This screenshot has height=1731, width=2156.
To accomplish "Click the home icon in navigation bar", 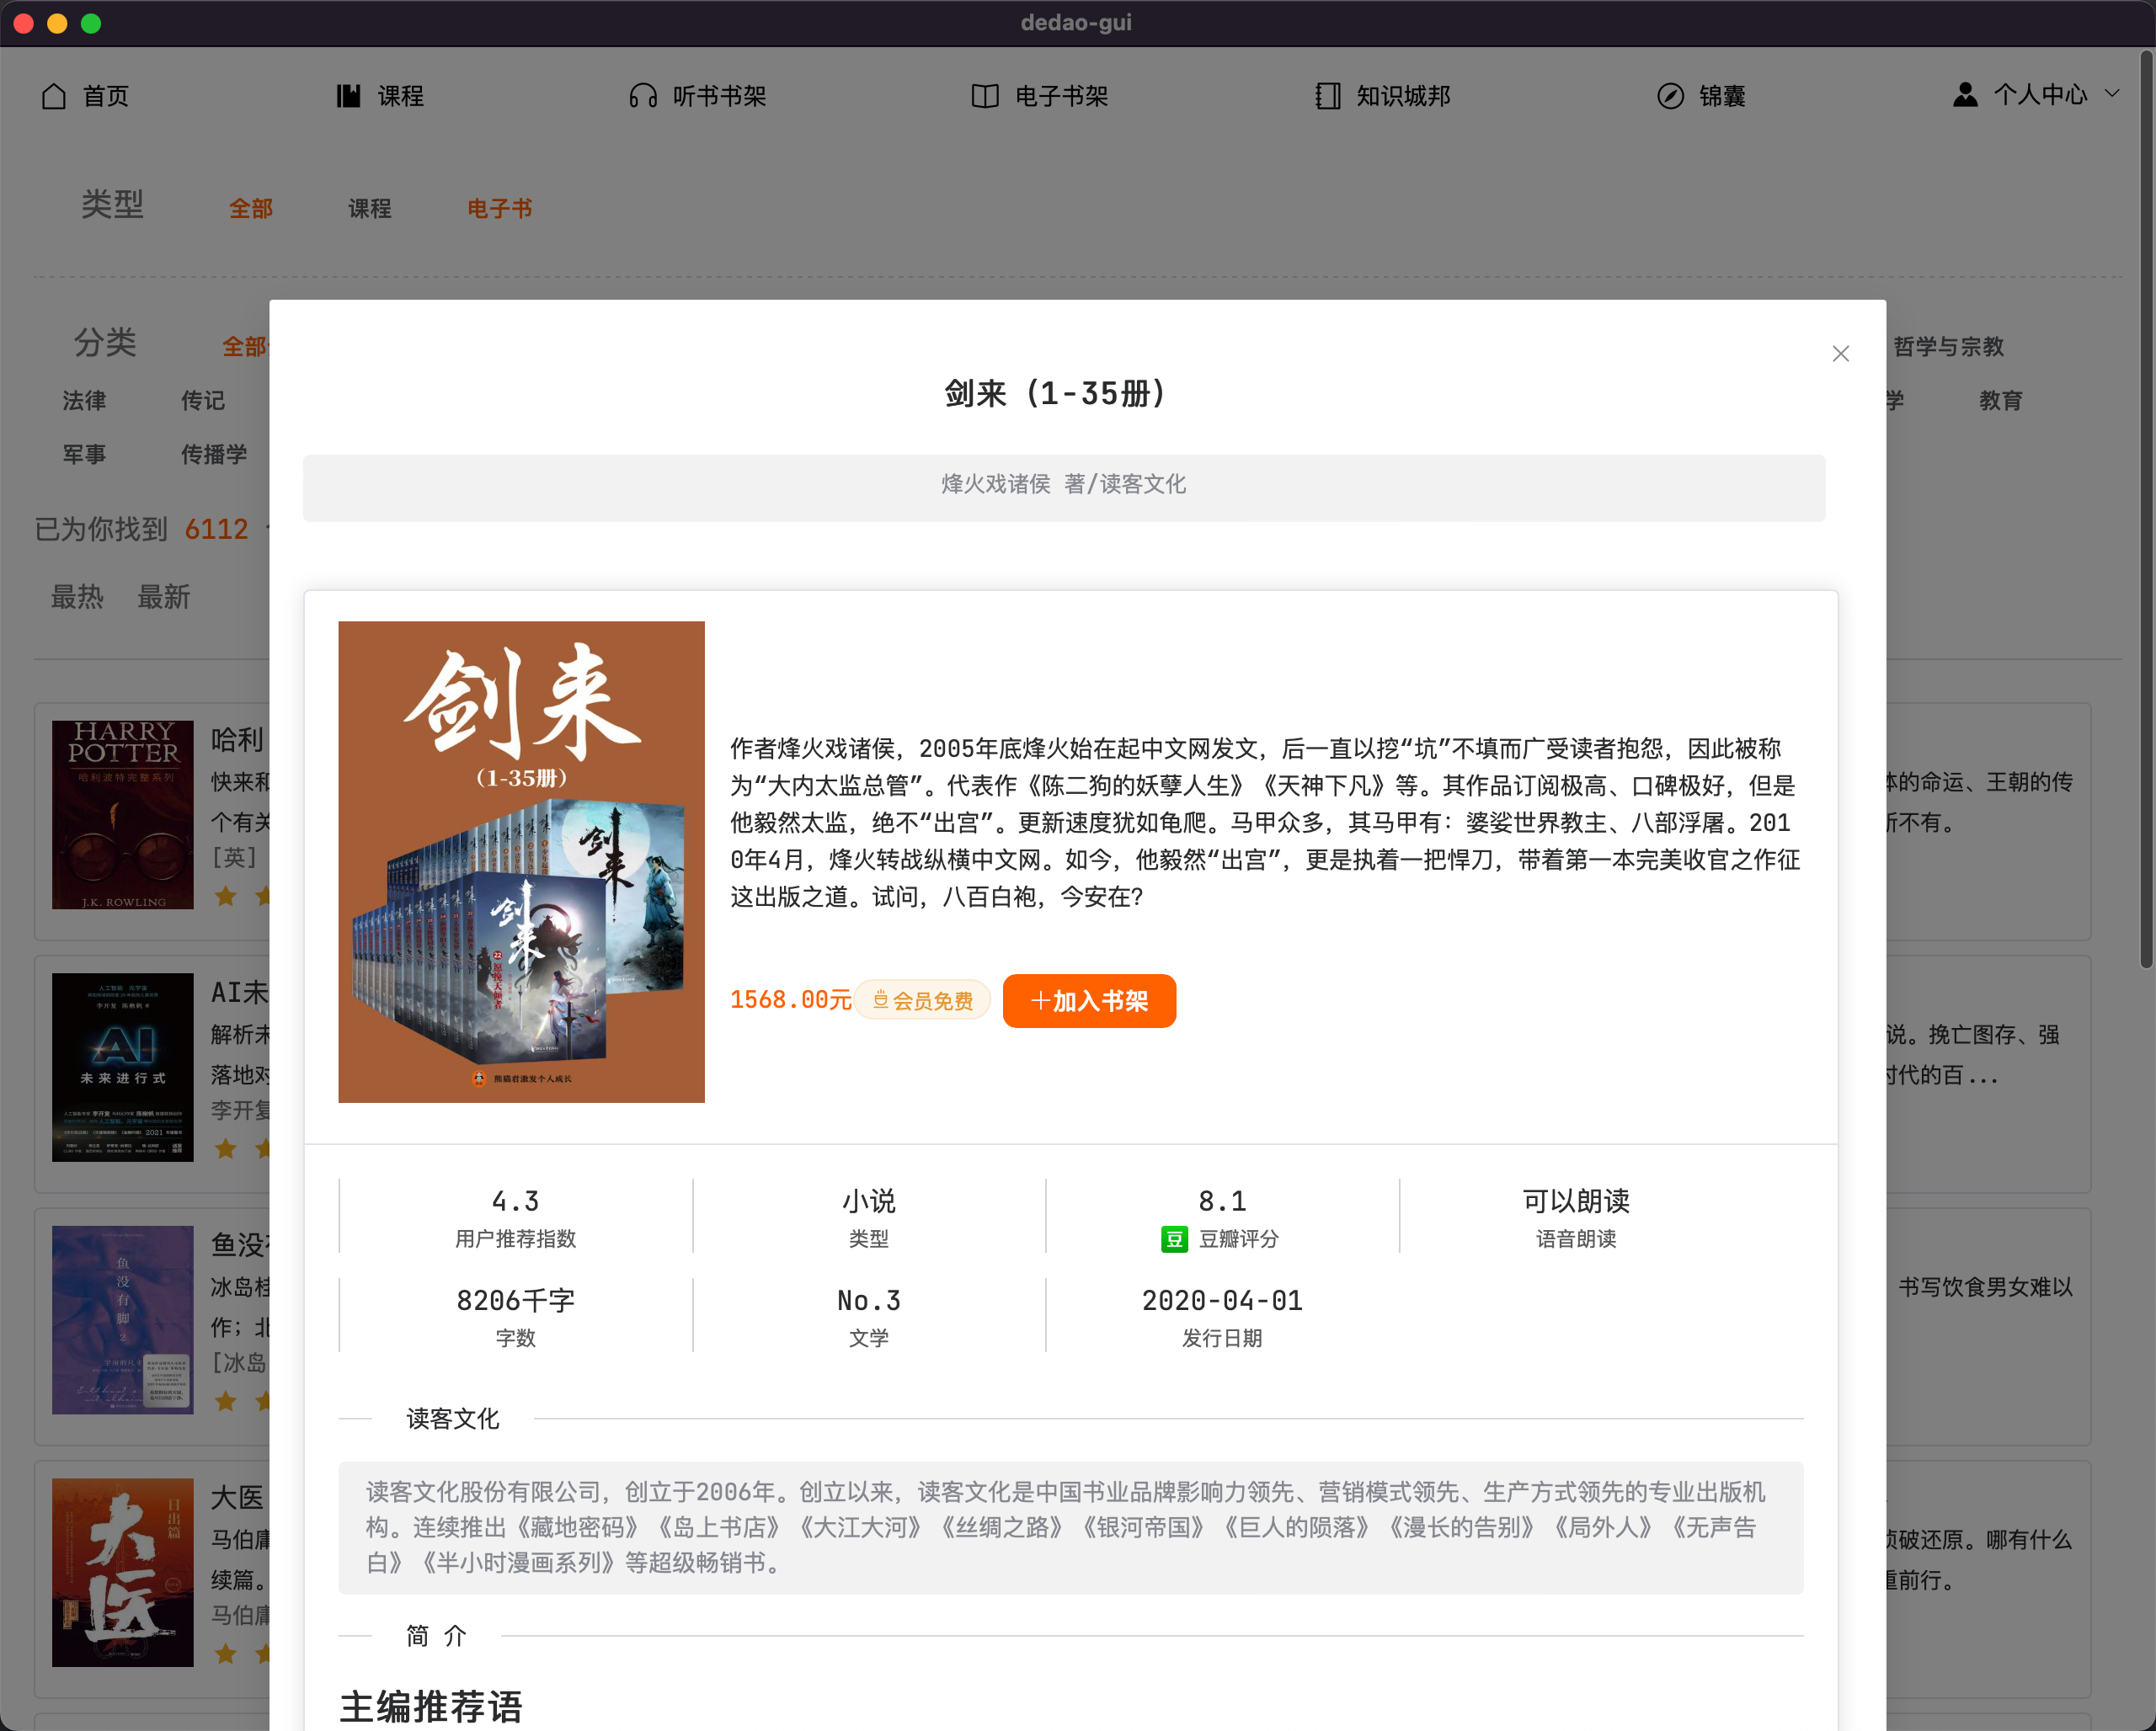I will pyautogui.click(x=54, y=96).
